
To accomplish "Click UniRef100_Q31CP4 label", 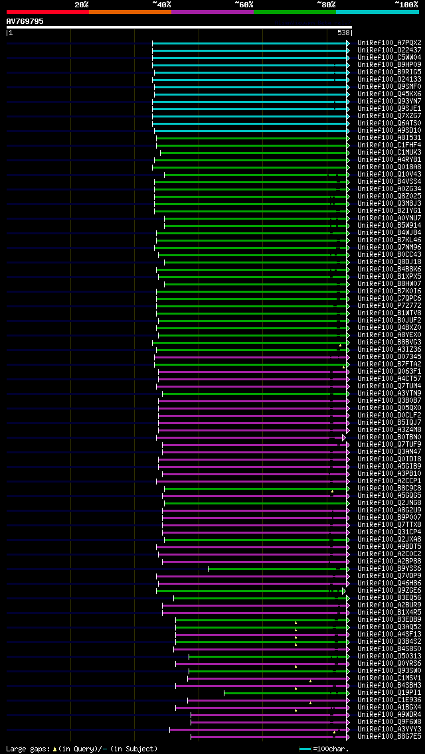I will point(389,532).
